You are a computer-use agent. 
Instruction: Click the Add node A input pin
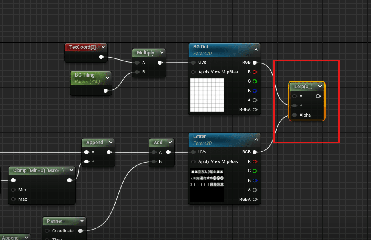(x=154, y=152)
